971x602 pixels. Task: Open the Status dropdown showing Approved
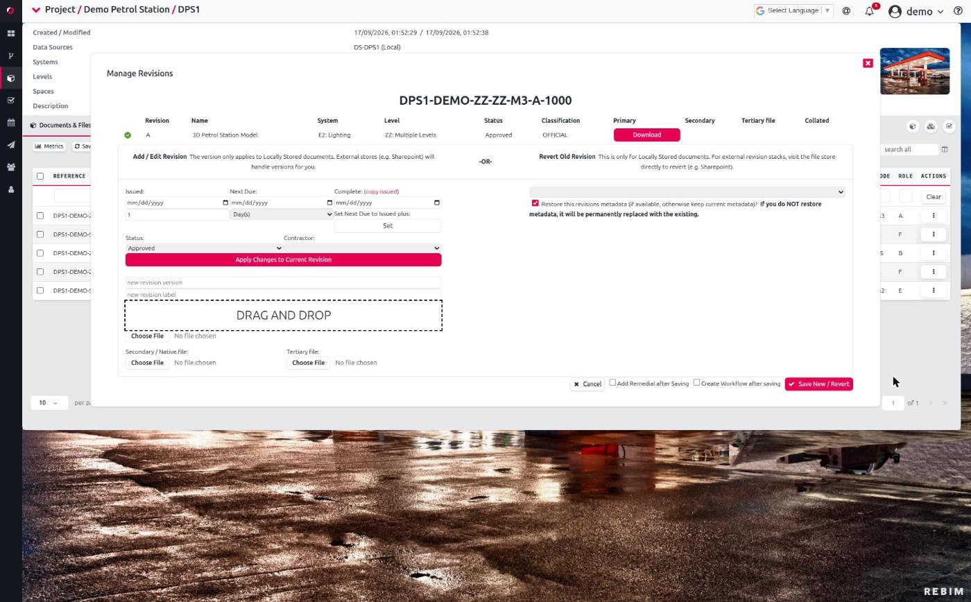204,248
